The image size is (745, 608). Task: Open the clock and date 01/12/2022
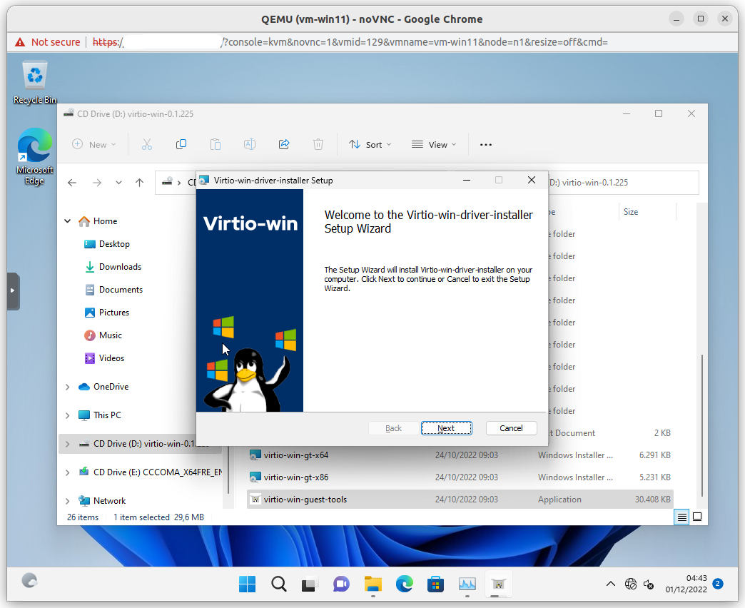pos(686,584)
